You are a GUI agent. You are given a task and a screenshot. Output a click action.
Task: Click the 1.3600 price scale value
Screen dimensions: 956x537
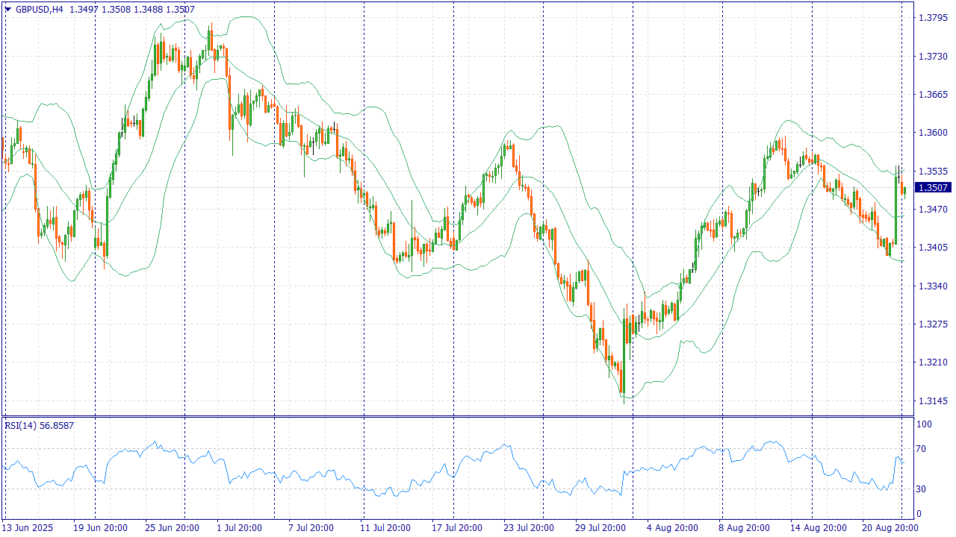pos(933,133)
